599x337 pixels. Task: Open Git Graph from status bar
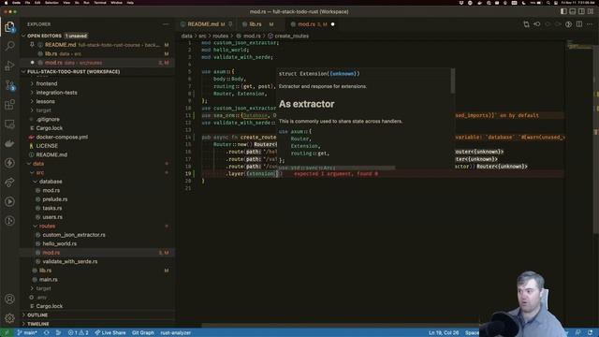tap(143, 333)
